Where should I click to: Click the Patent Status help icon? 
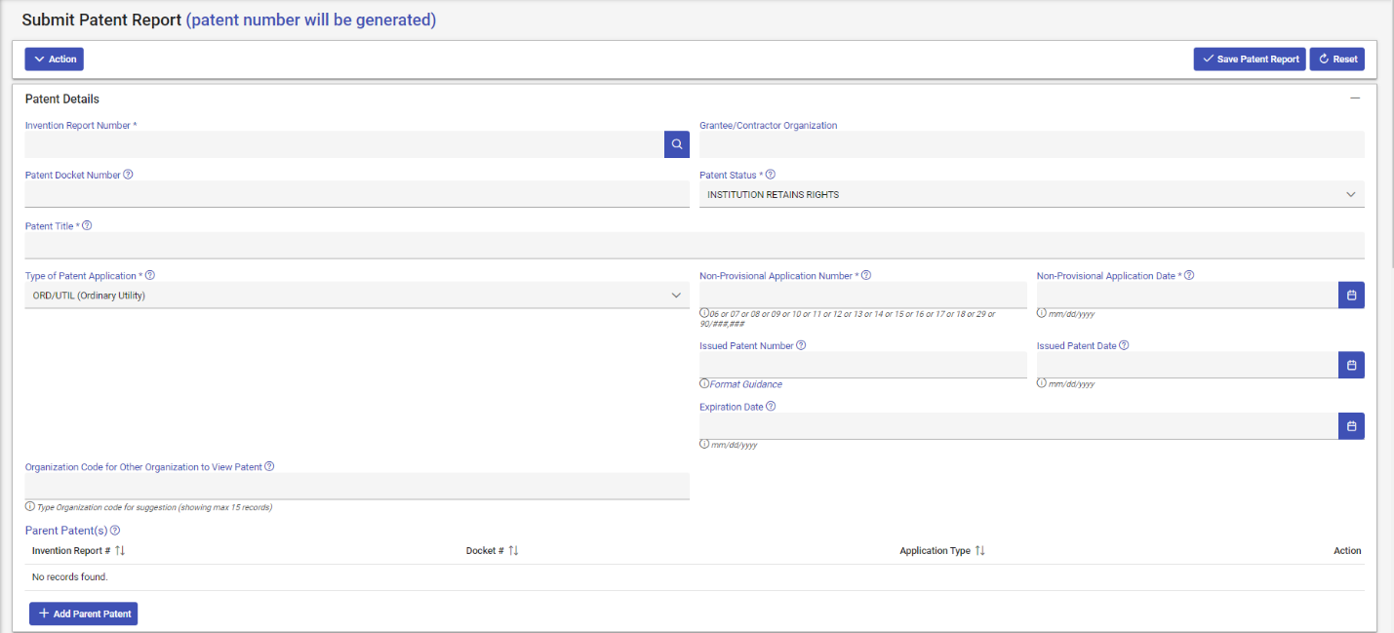pyautogui.click(x=771, y=176)
